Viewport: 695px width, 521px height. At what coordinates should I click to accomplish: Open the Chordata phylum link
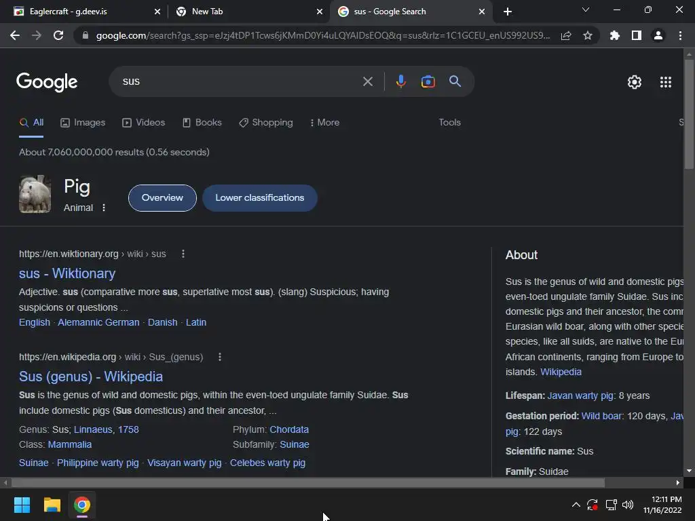pyautogui.click(x=289, y=429)
